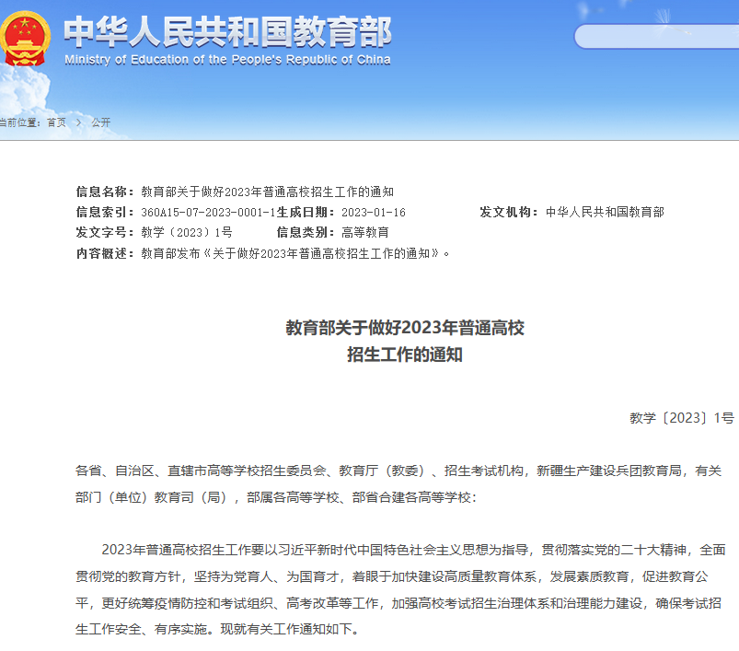This screenshot has width=739, height=651.
Task: Click the line starting 各省、自治区、直辖市高等学校招生委员会
Action: [x=398, y=471]
